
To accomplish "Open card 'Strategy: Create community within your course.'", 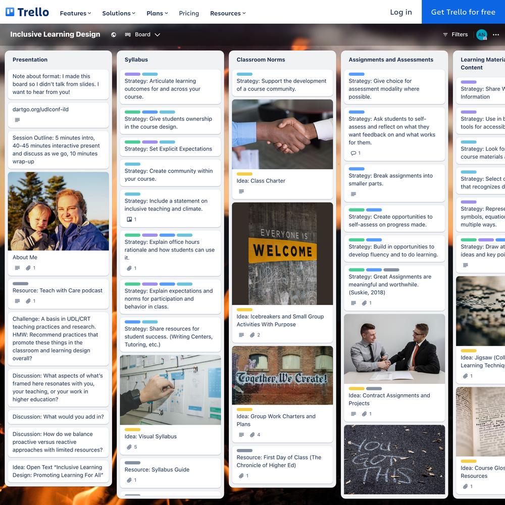I will click(170, 173).
